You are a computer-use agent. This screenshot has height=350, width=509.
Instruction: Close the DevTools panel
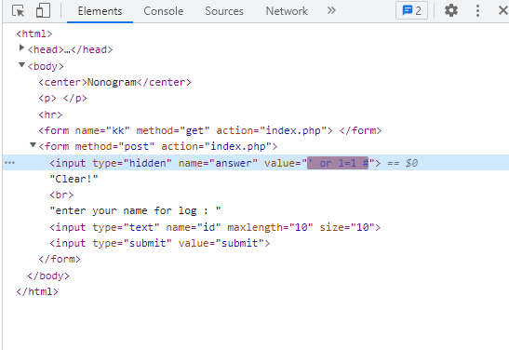point(503,11)
